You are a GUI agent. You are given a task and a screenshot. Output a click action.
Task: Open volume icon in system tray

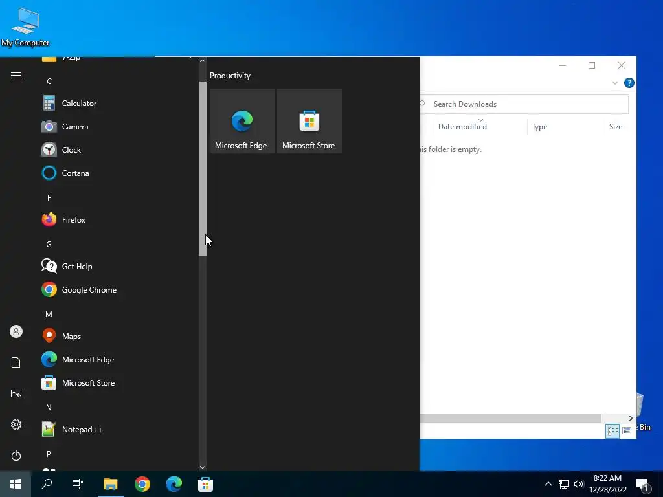point(579,484)
